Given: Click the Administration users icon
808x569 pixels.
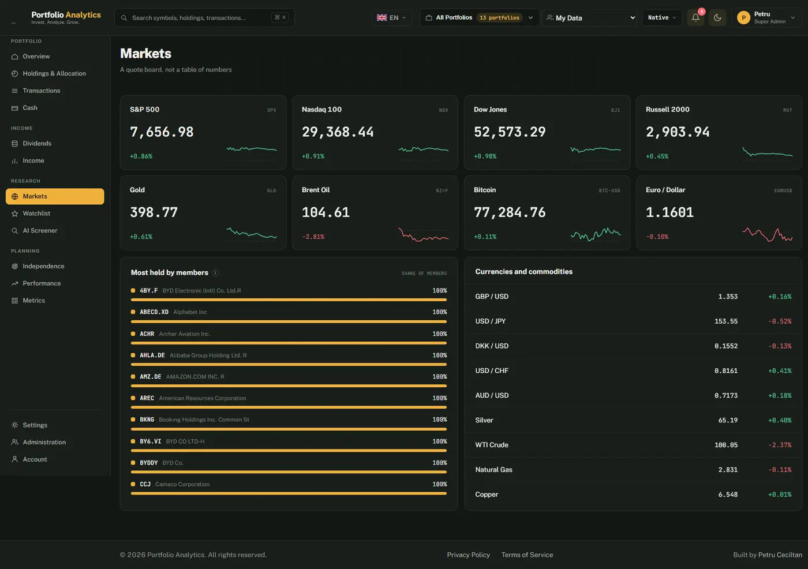Looking at the screenshot, I should pyautogui.click(x=15, y=442).
